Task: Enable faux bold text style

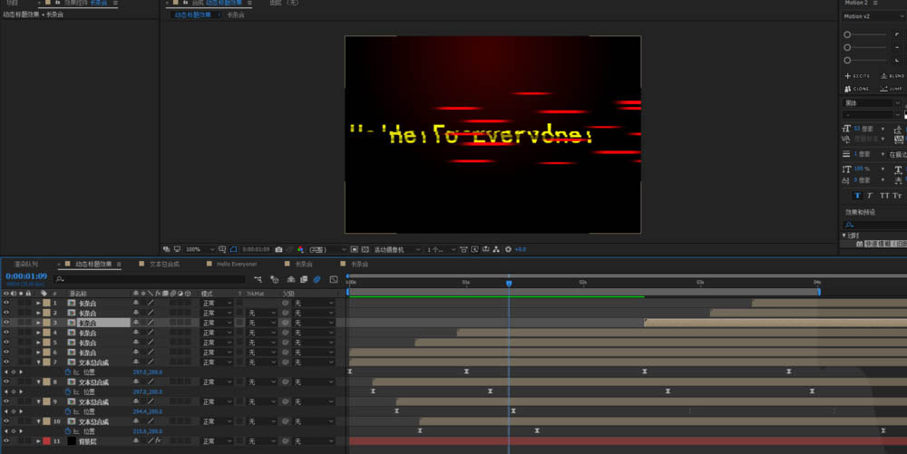Action: point(857,196)
